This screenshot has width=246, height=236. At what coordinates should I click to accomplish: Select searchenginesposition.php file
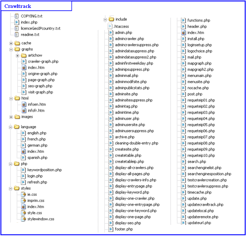pos(209,174)
